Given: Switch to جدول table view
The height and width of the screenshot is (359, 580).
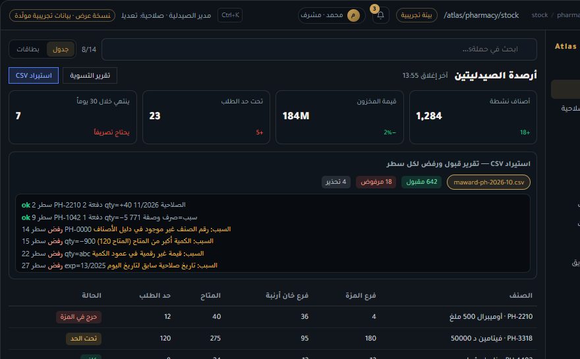Looking at the screenshot, I should tap(61, 49).
